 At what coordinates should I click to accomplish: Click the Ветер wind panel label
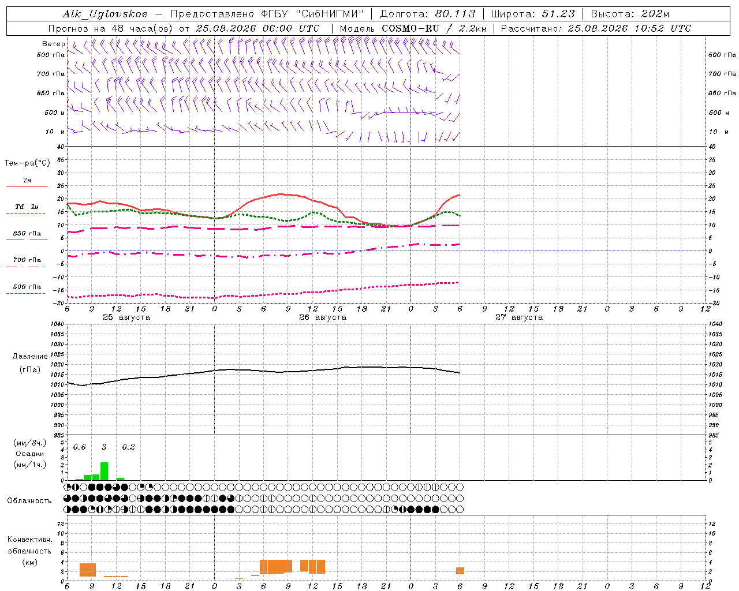tap(54, 44)
